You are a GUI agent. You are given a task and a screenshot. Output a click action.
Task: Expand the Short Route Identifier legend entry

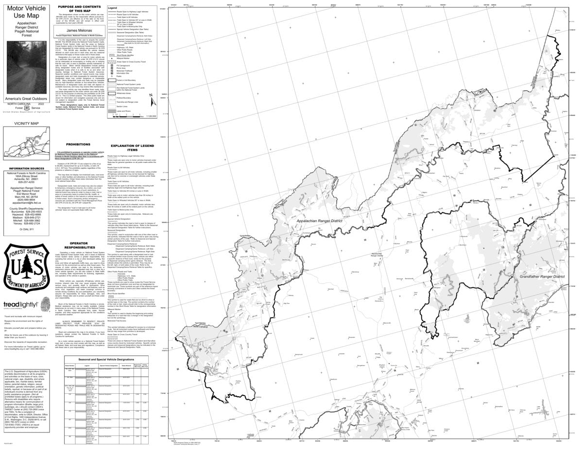pos(111,55)
